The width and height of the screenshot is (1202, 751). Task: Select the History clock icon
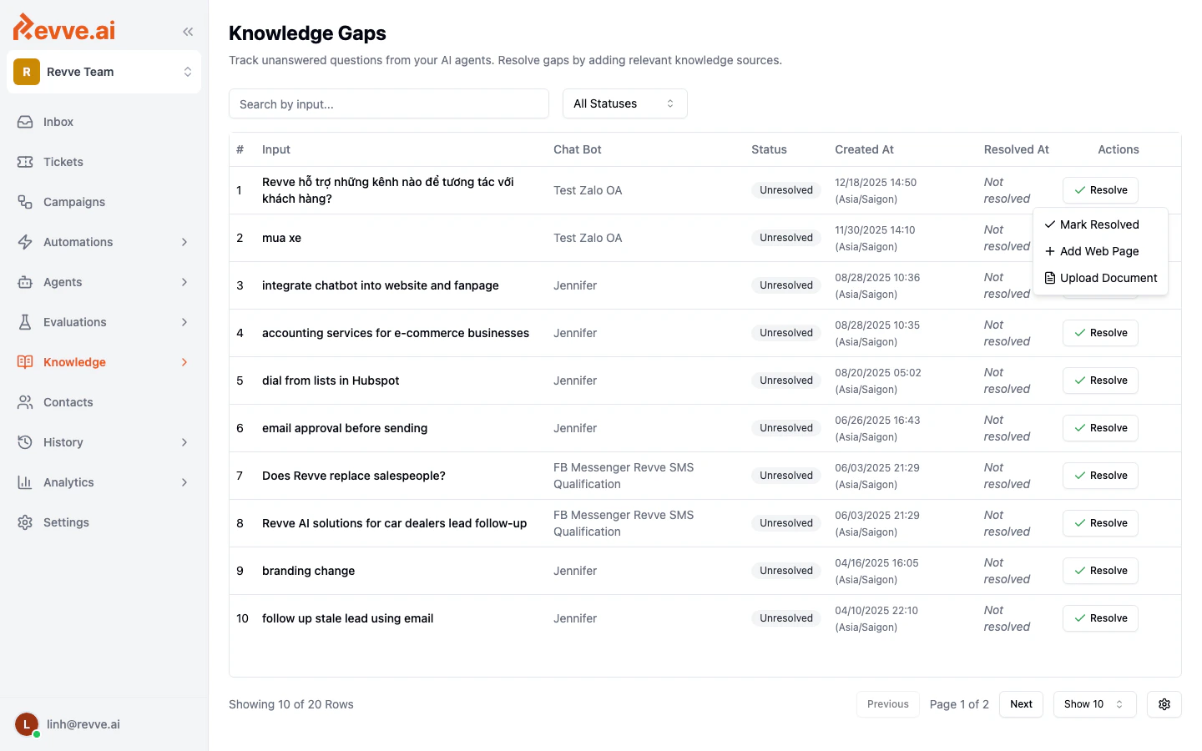pyautogui.click(x=25, y=442)
